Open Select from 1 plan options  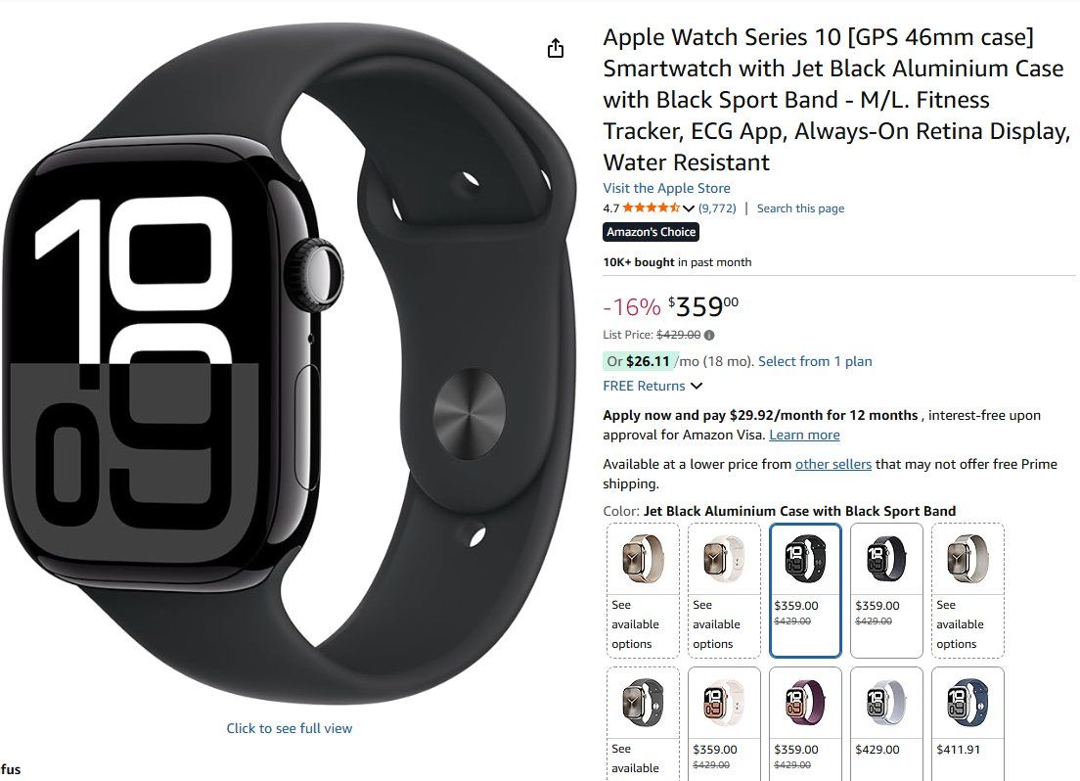(815, 361)
